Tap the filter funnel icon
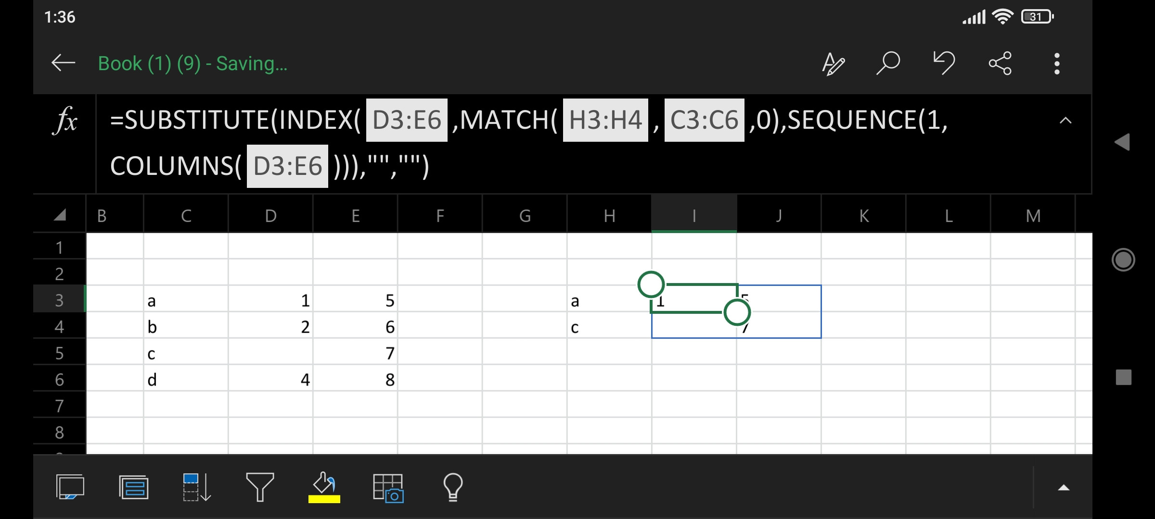Viewport: 1155px width, 519px height. pyautogui.click(x=260, y=487)
